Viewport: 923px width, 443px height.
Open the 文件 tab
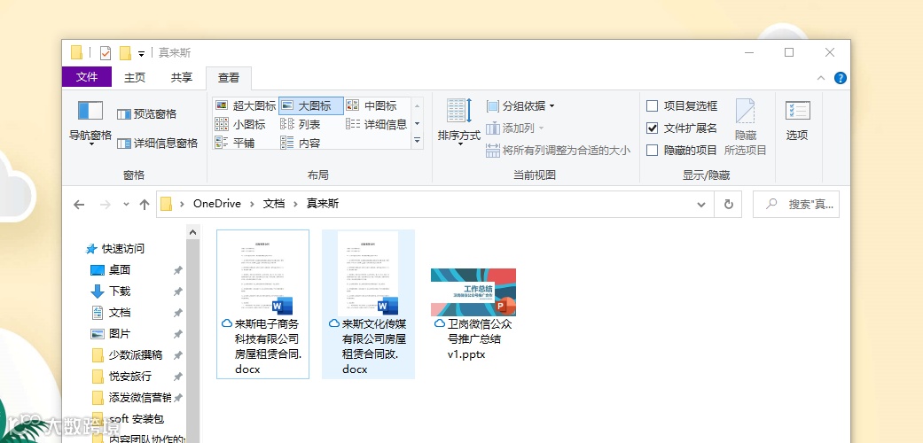click(x=87, y=77)
